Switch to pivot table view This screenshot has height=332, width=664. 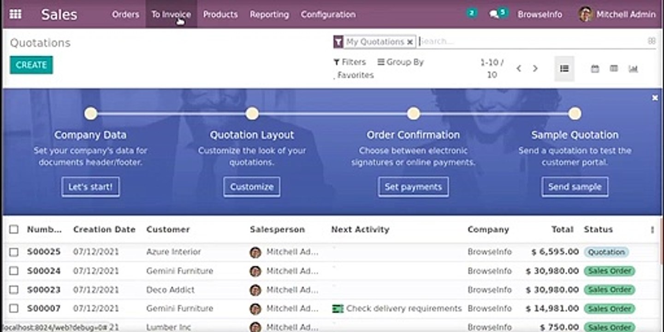pos(614,68)
